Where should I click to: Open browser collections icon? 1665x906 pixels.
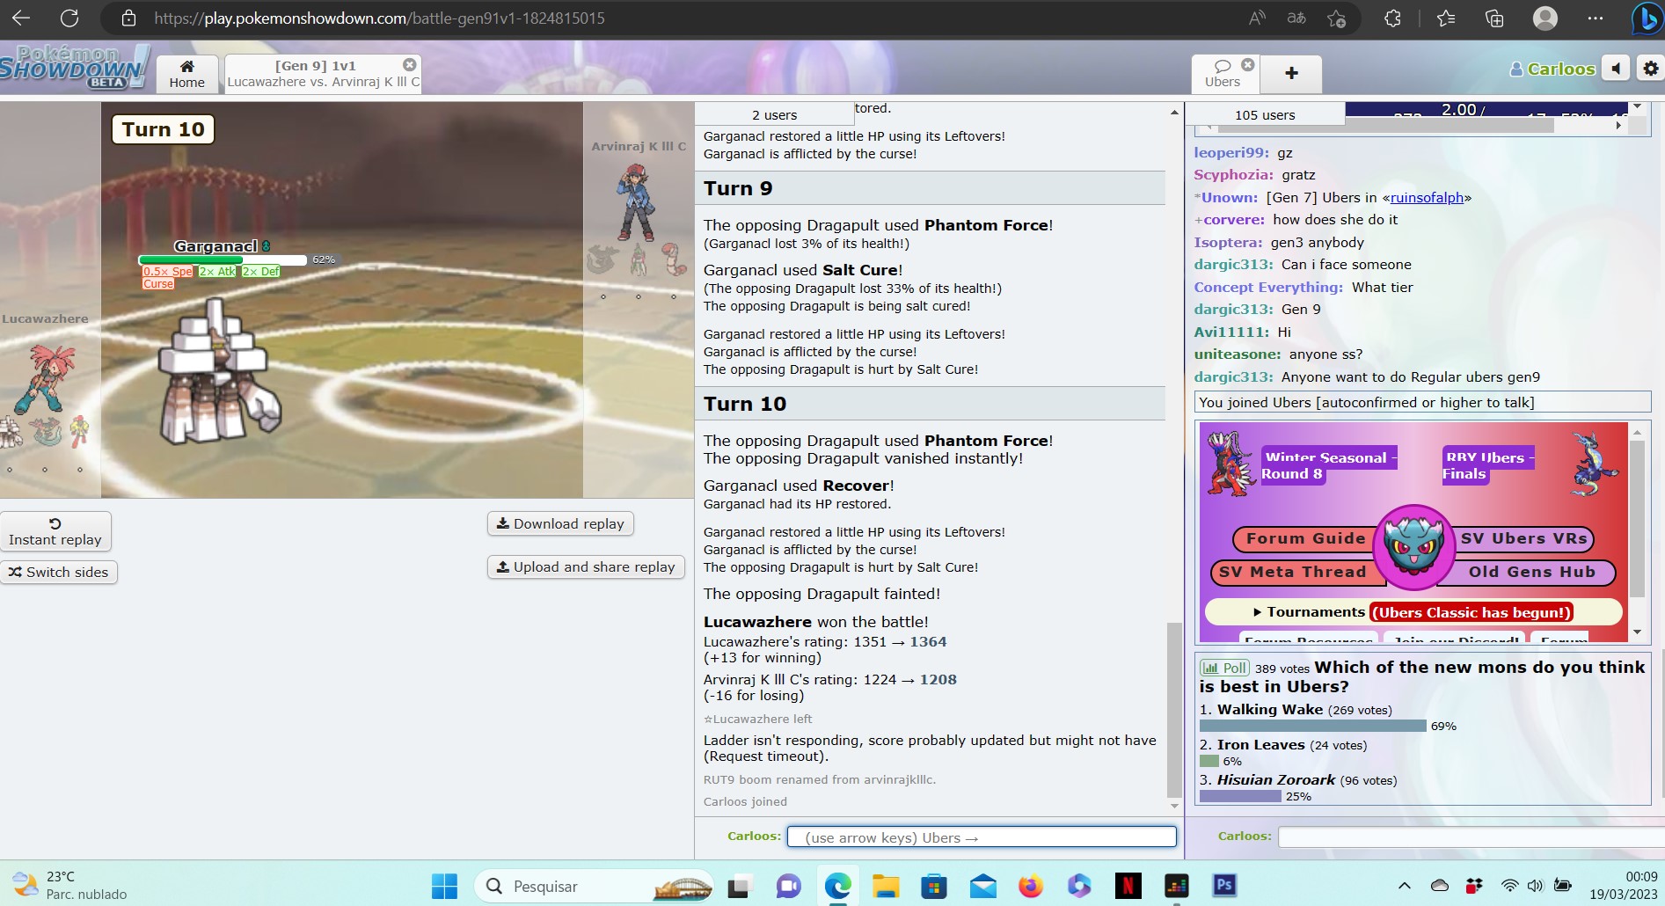(x=1494, y=18)
